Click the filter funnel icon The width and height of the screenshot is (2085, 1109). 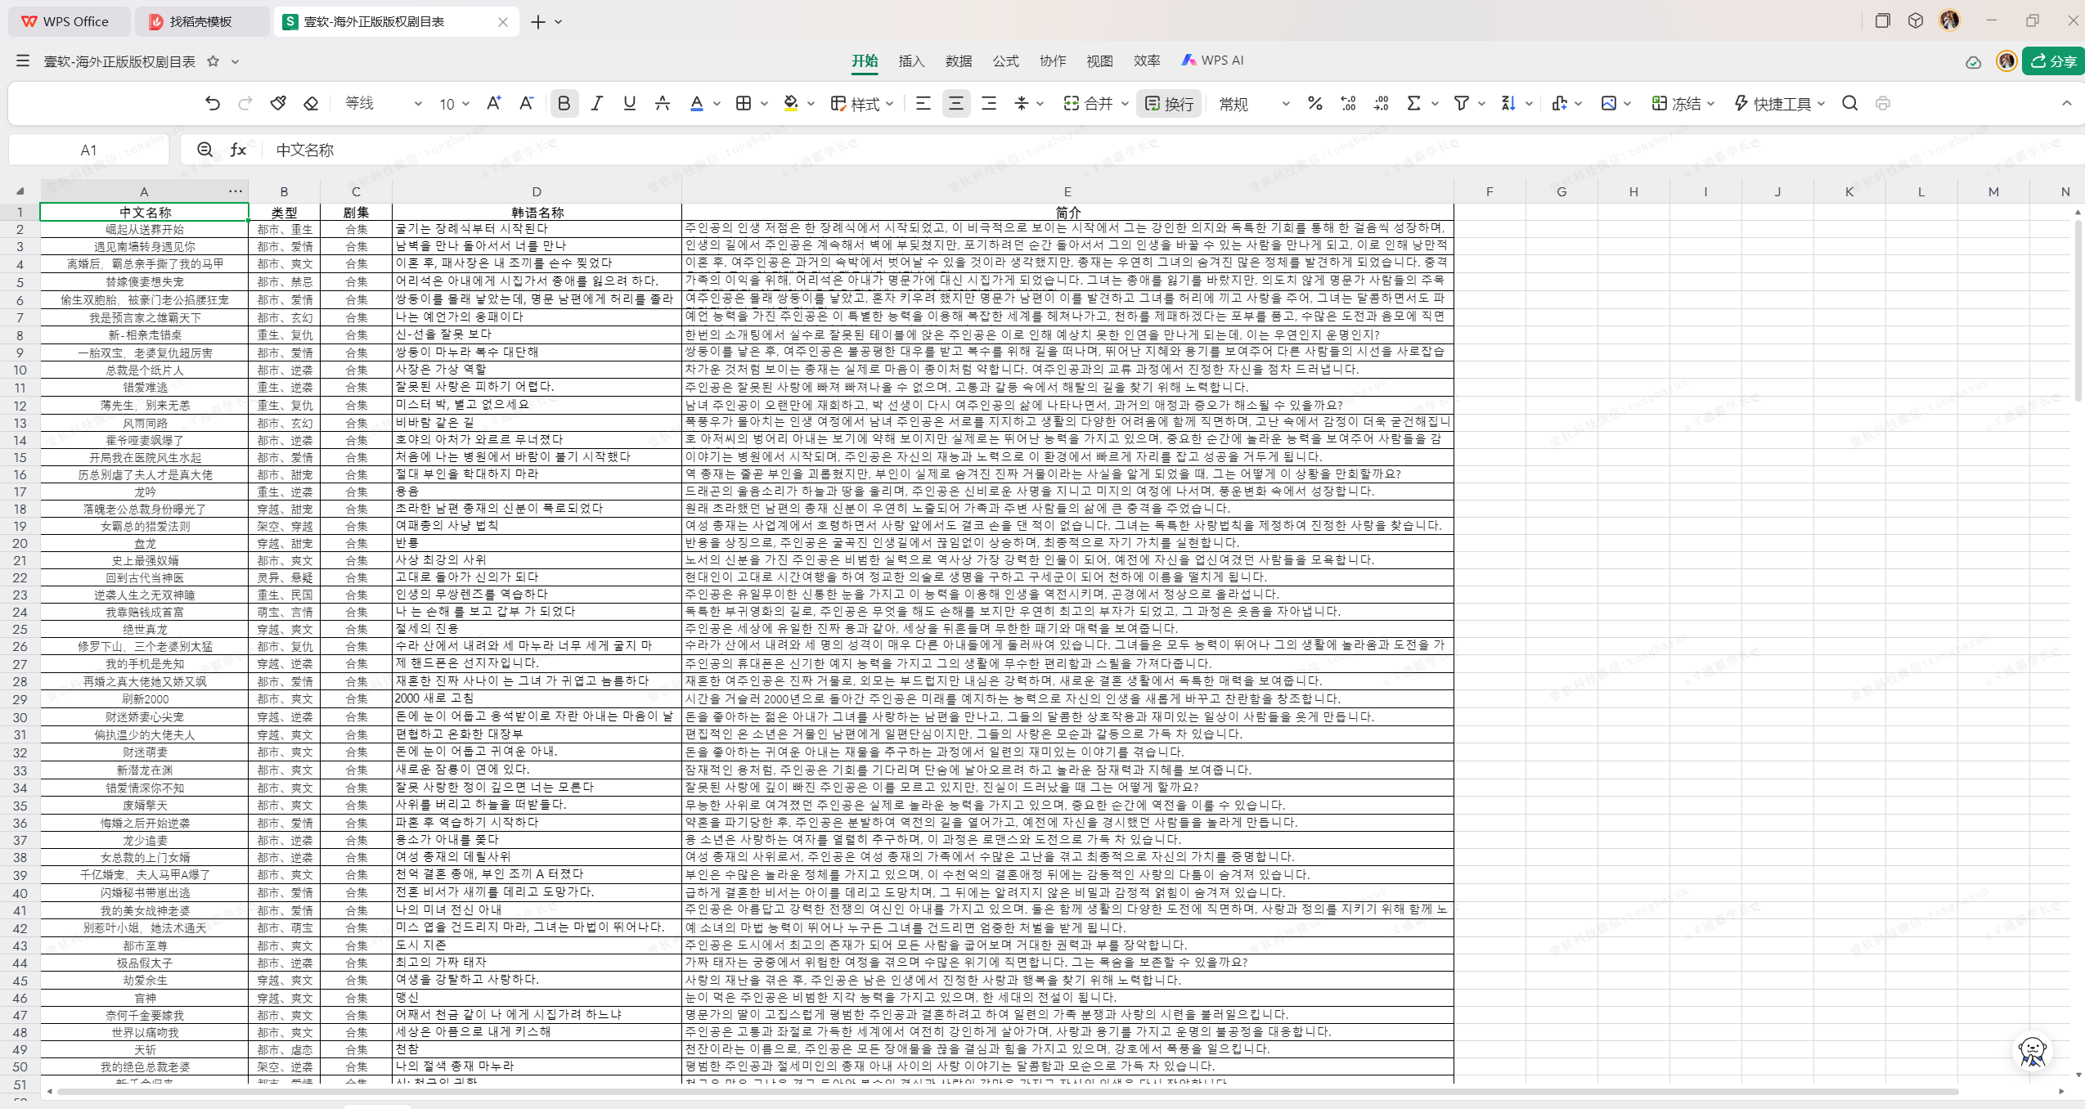(x=1461, y=104)
